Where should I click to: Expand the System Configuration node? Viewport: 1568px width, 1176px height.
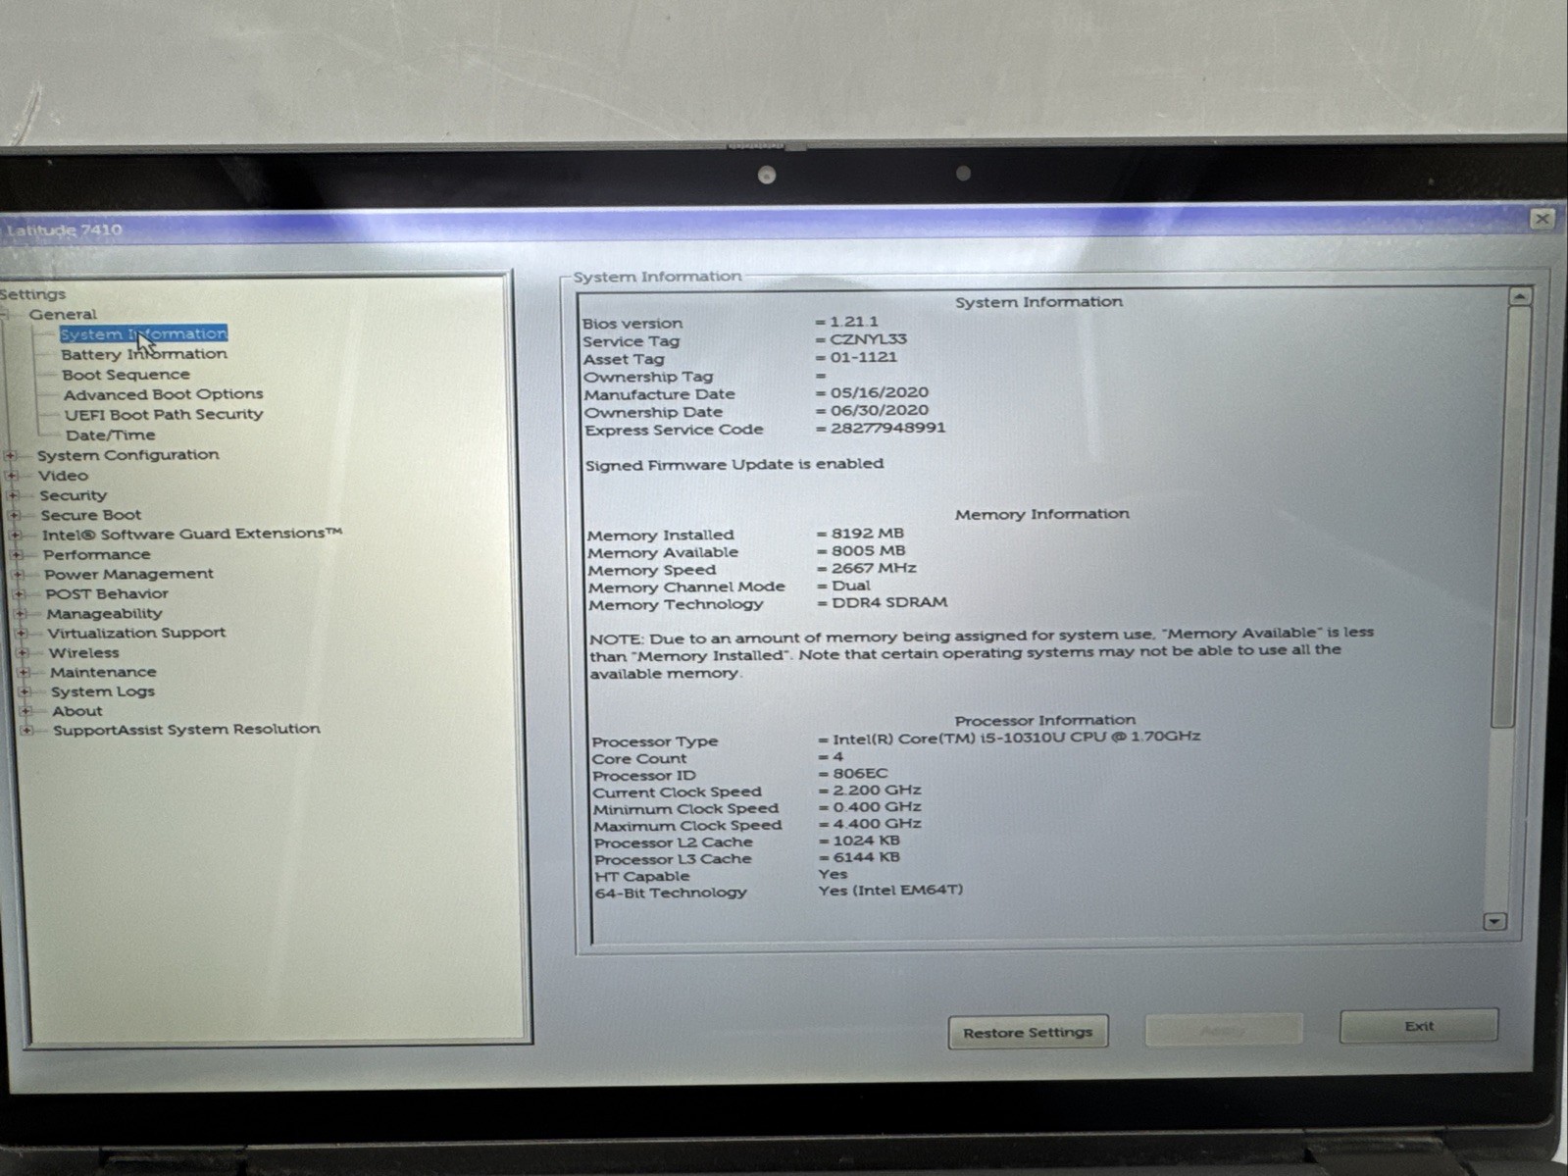point(11,455)
